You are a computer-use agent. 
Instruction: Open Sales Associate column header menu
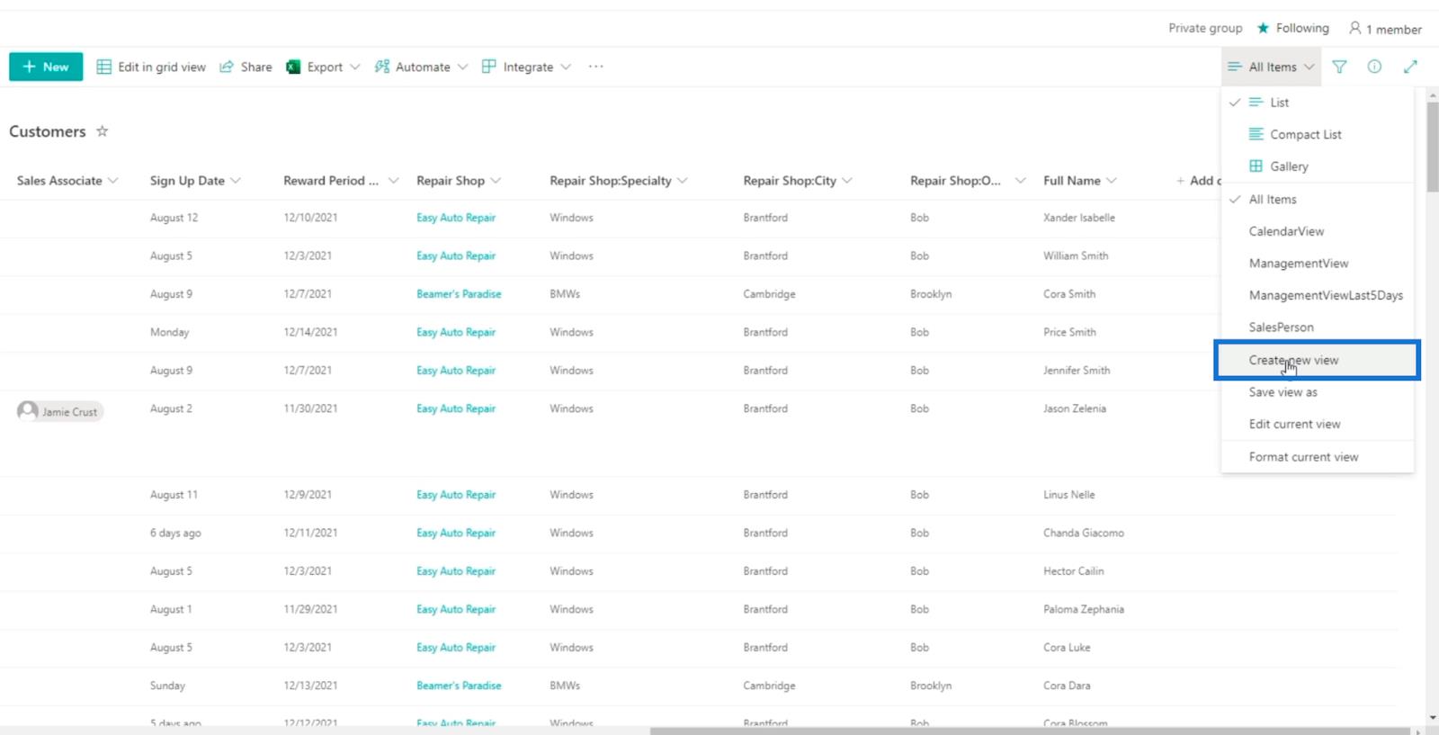(67, 181)
